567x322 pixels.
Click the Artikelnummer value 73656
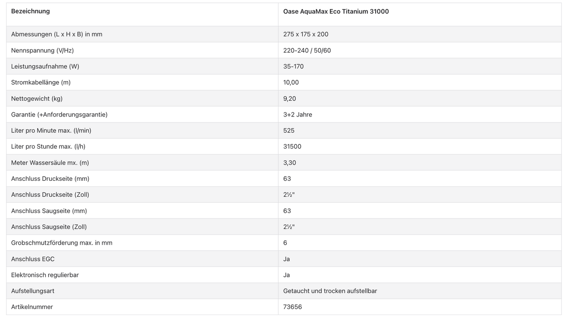(x=292, y=307)
